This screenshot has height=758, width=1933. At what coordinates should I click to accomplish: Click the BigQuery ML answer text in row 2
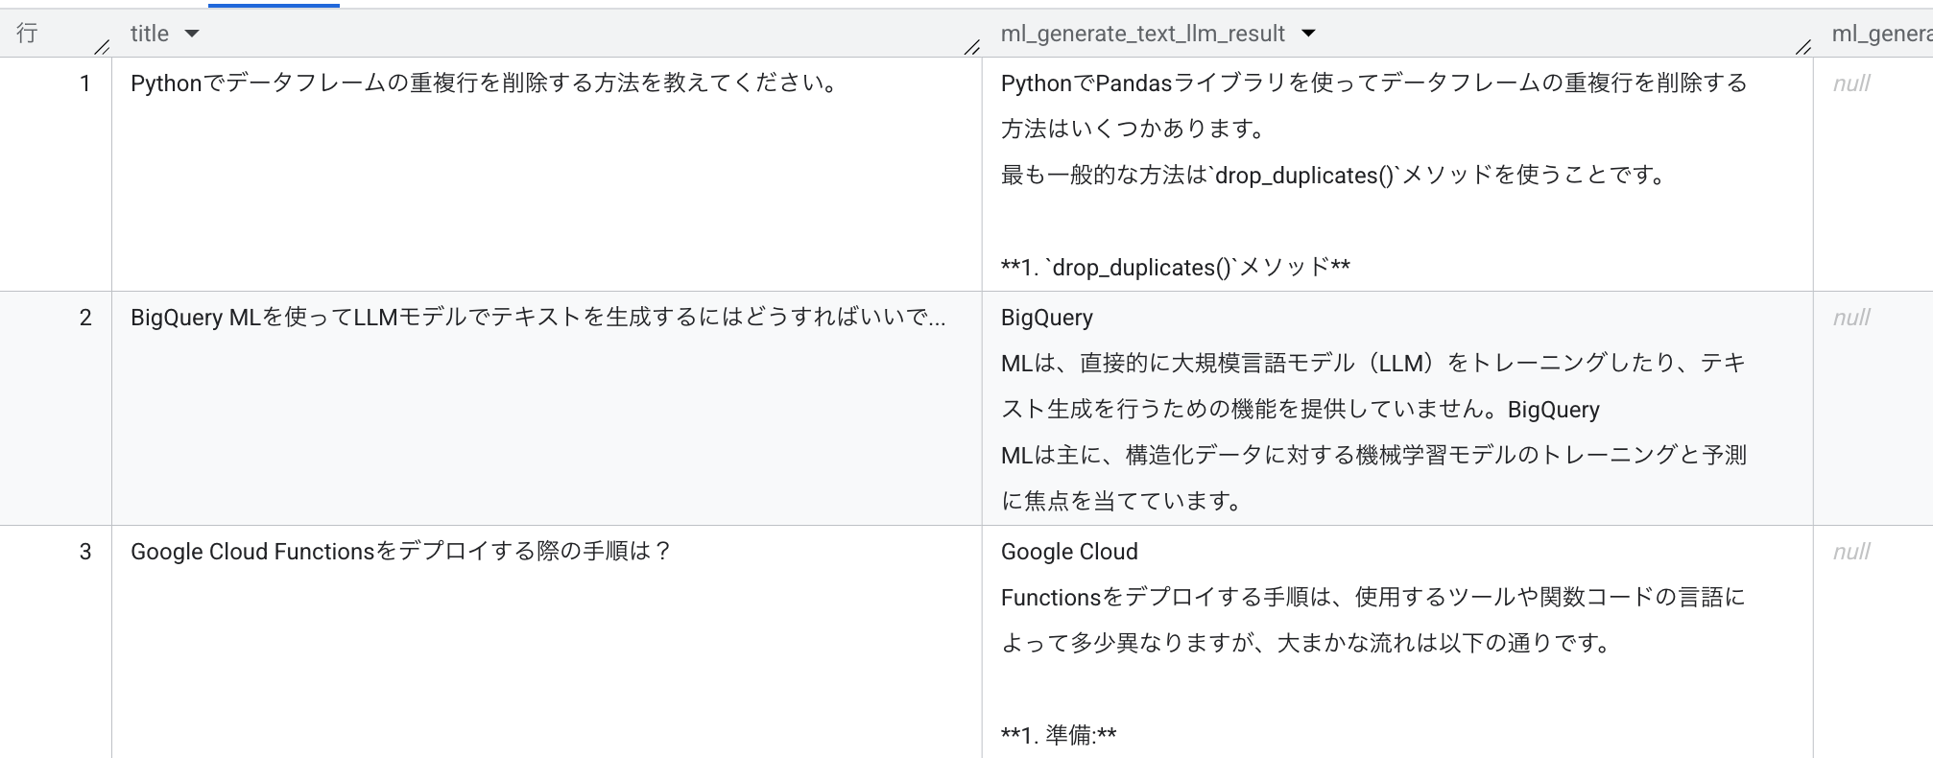coord(1373,410)
